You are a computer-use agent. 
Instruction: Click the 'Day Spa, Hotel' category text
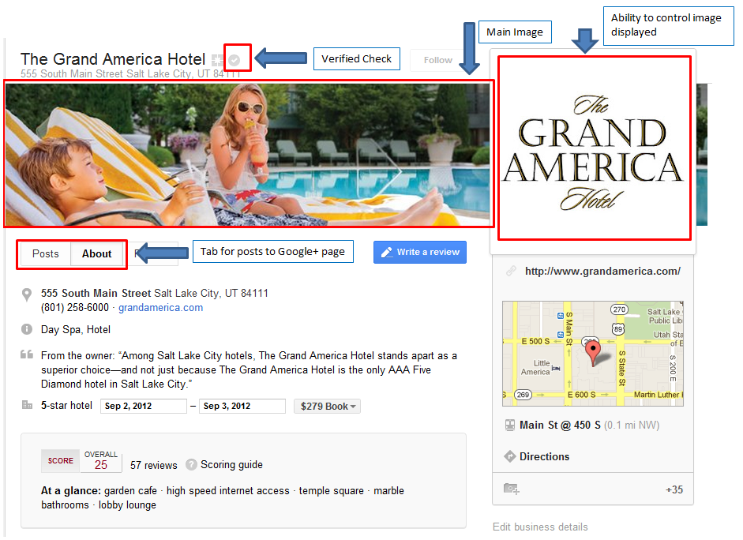pos(76,330)
